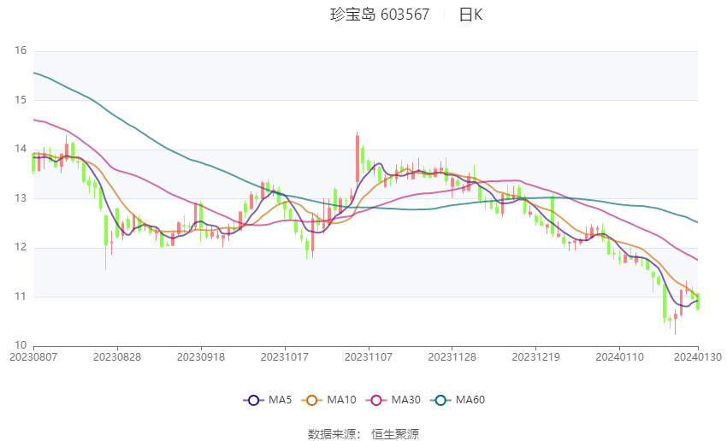Image resolution: width=727 pixels, height=441 pixels.
Task: Click the data source text 数据来源：恒生聚源
Action: click(363, 434)
